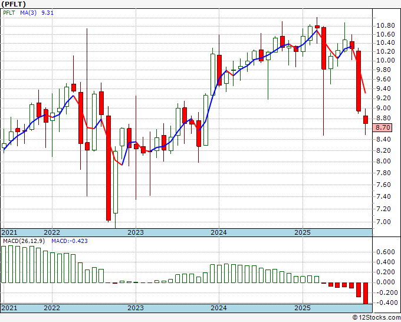401x322 pixels.
Task: Click the 10.80 price axis label
Action: 386,25
